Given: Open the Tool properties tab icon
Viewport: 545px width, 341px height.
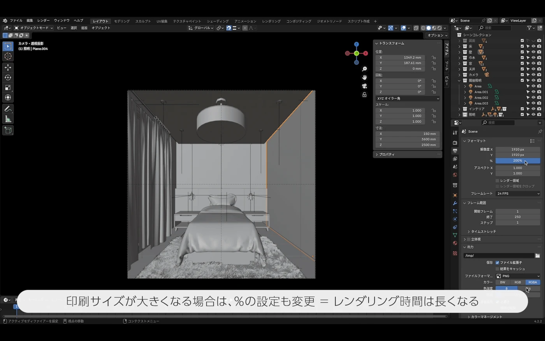Looking at the screenshot, I should point(455,133).
